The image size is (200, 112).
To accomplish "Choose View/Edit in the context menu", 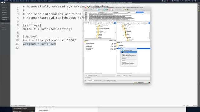I will coord(129,52).
